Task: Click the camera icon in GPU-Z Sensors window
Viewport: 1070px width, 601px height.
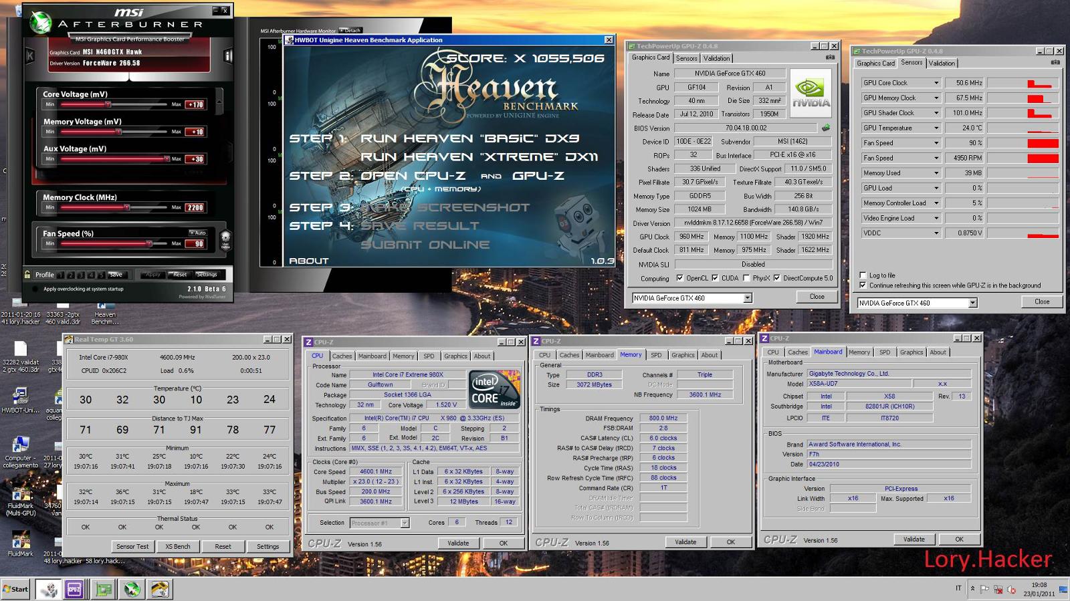Action: coord(1055,62)
